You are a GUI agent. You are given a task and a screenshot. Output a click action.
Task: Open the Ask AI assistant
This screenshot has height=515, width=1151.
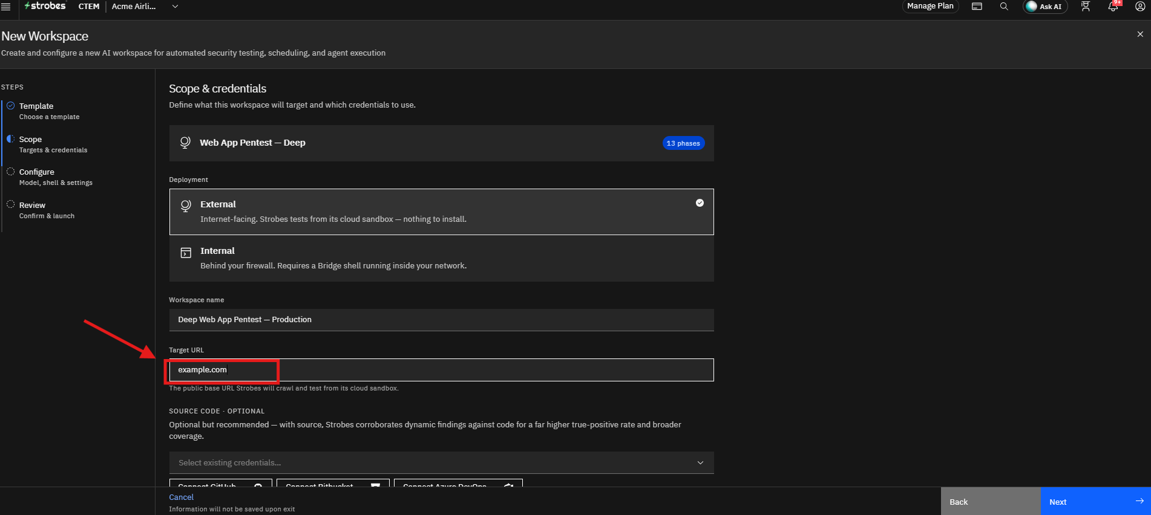pos(1045,7)
